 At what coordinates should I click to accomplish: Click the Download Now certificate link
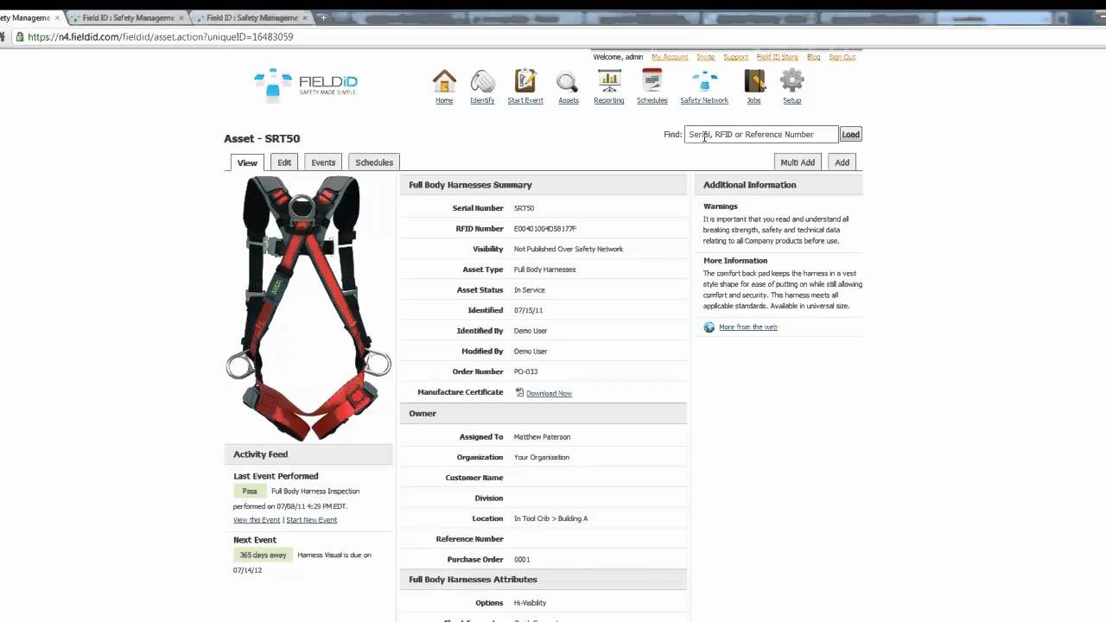click(x=549, y=393)
